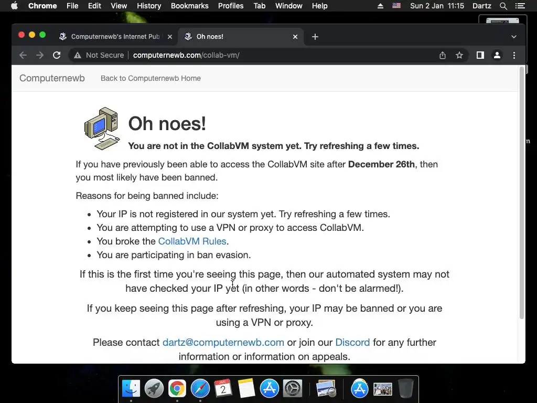This screenshot has height=403, width=537.
Task: Click the Computernewb brand link
Action: tap(52, 78)
